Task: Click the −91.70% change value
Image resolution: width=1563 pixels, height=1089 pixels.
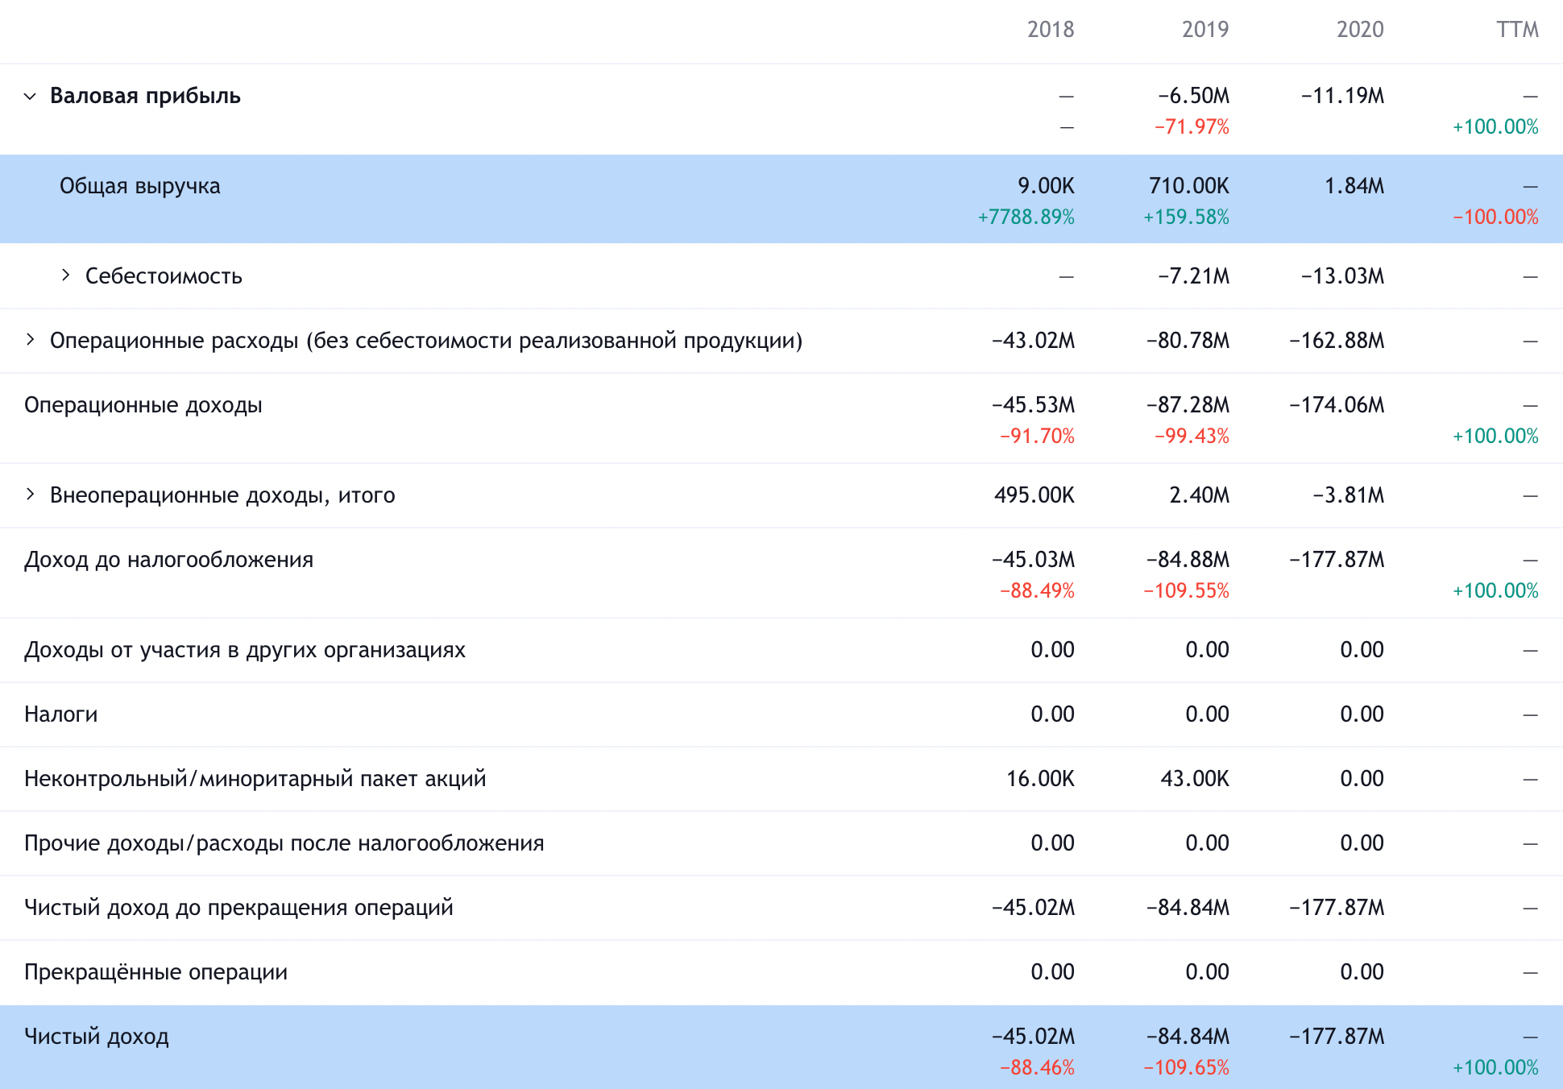Action: 1038,437
